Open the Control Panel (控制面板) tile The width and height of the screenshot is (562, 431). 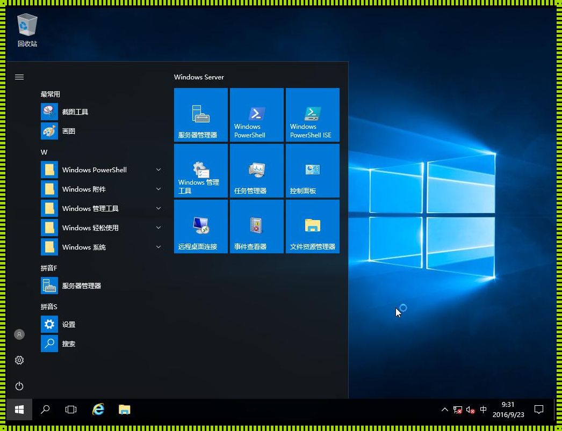point(313,171)
